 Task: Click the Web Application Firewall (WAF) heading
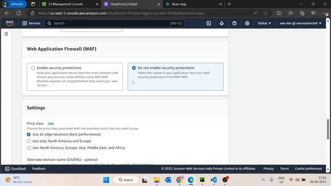(62, 49)
